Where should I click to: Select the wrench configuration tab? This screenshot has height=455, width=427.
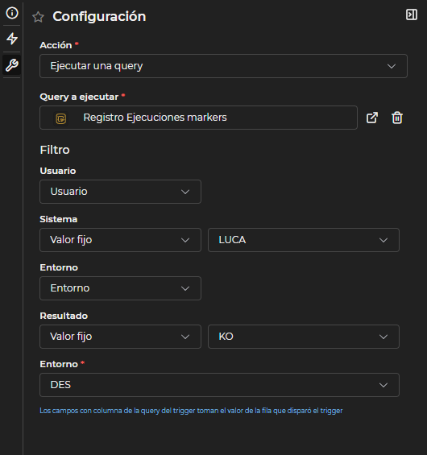click(12, 65)
